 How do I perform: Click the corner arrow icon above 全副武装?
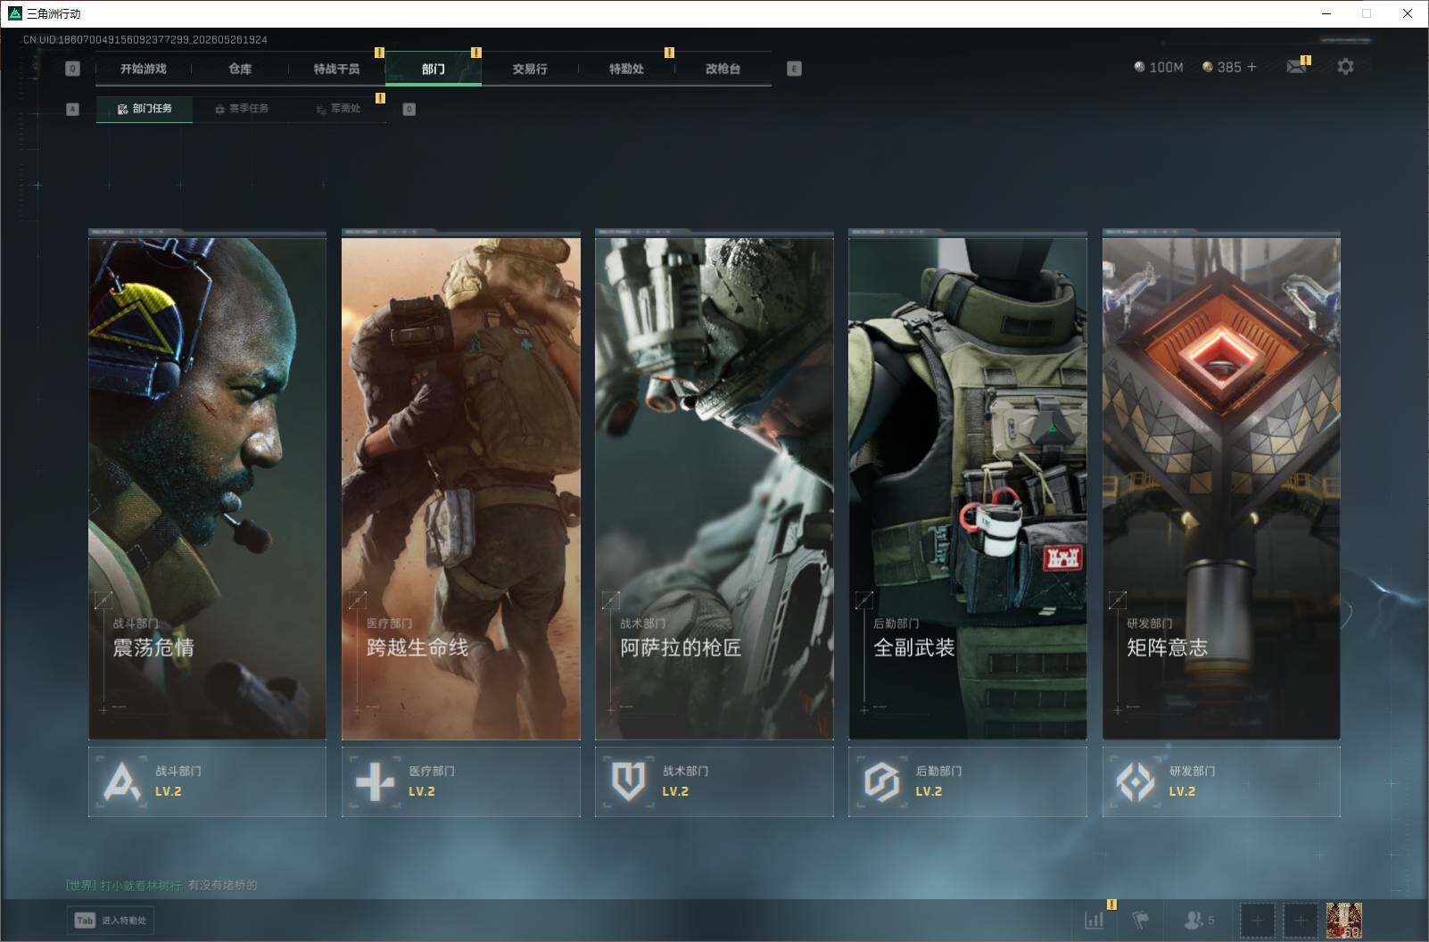click(x=863, y=600)
